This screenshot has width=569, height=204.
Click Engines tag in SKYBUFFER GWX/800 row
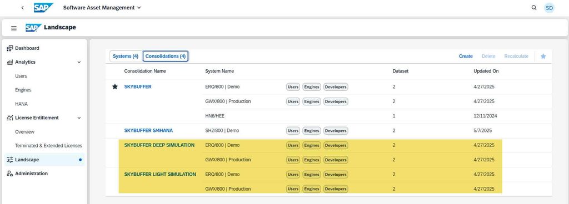pos(312,101)
